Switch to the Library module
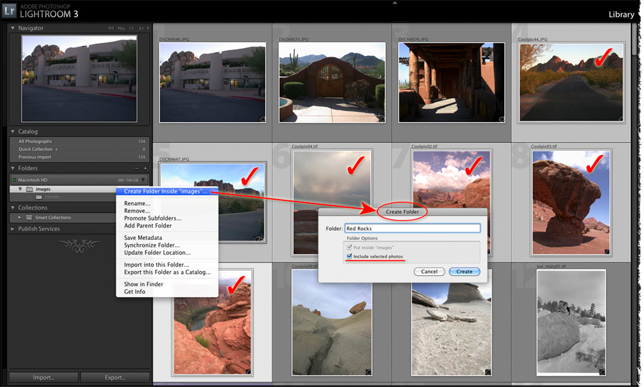644x387 pixels. click(x=621, y=14)
